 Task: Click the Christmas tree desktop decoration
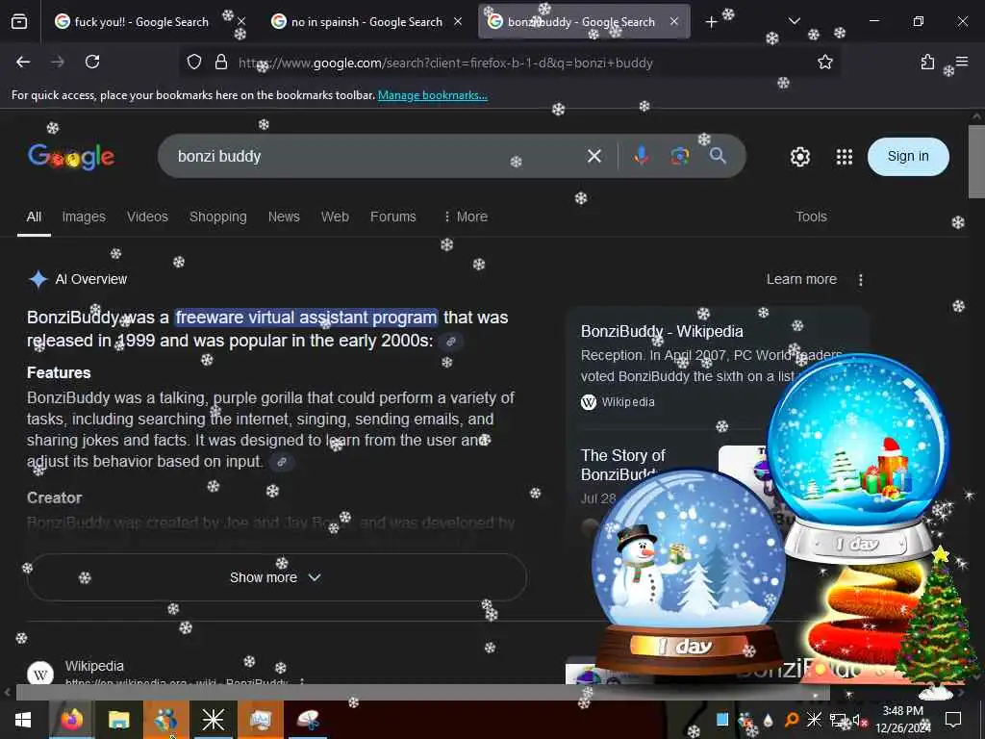pos(937,624)
